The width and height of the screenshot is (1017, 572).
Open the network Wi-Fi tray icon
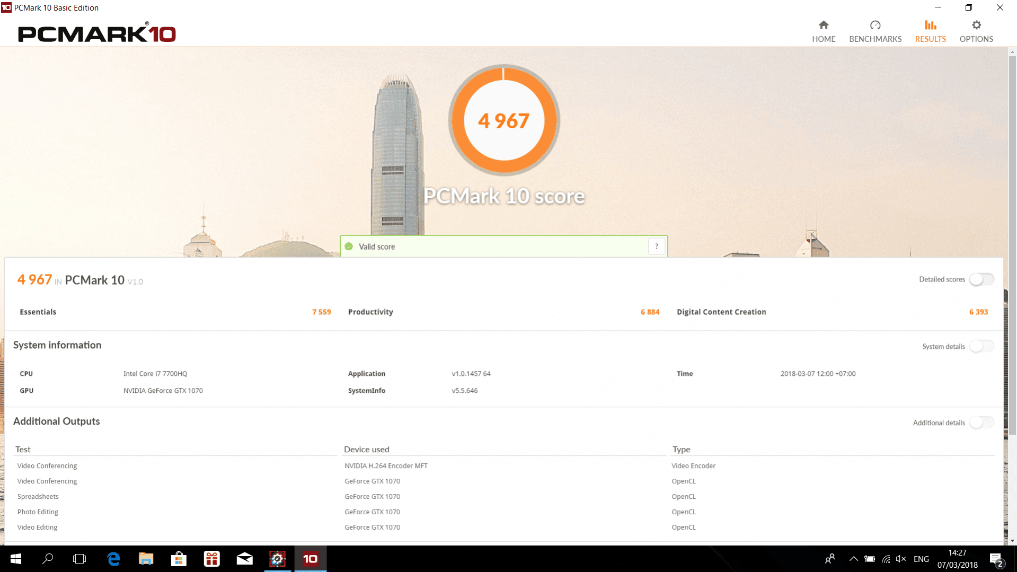pyautogui.click(x=886, y=559)
